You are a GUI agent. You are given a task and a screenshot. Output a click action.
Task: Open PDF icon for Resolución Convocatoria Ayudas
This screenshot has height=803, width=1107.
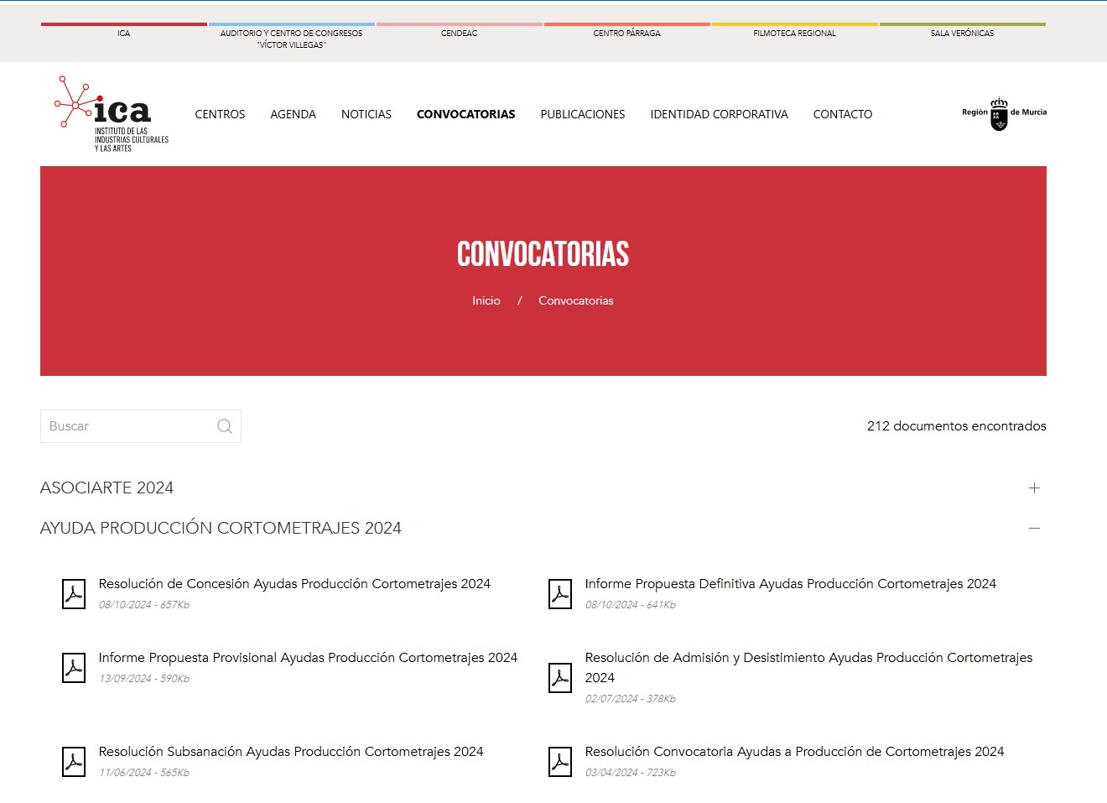(x=560, y=762)
